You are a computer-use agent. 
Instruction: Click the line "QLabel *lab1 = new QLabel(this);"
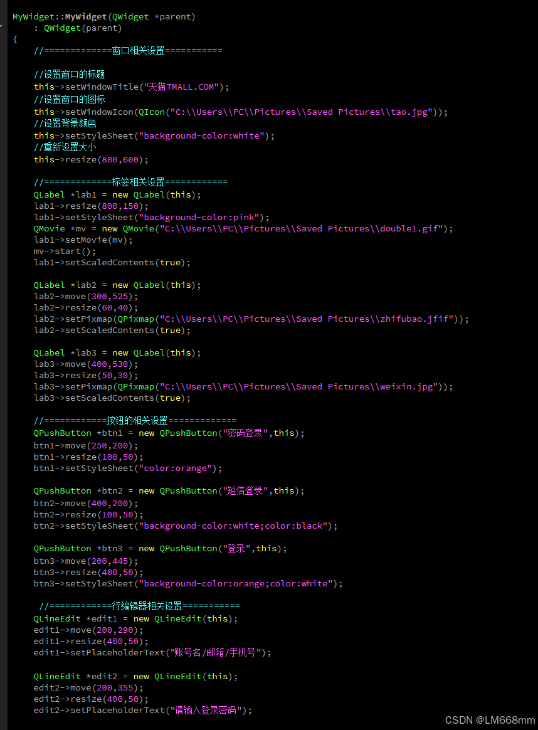[x=117, y=194]
